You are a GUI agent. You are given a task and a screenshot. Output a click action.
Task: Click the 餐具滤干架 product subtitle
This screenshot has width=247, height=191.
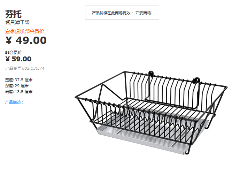[x=17, y=22]
